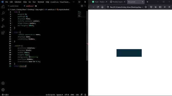Change indentation via Spaces: 4
The width and height of the screenshot is (172, 96).
(x=60, y=95)
